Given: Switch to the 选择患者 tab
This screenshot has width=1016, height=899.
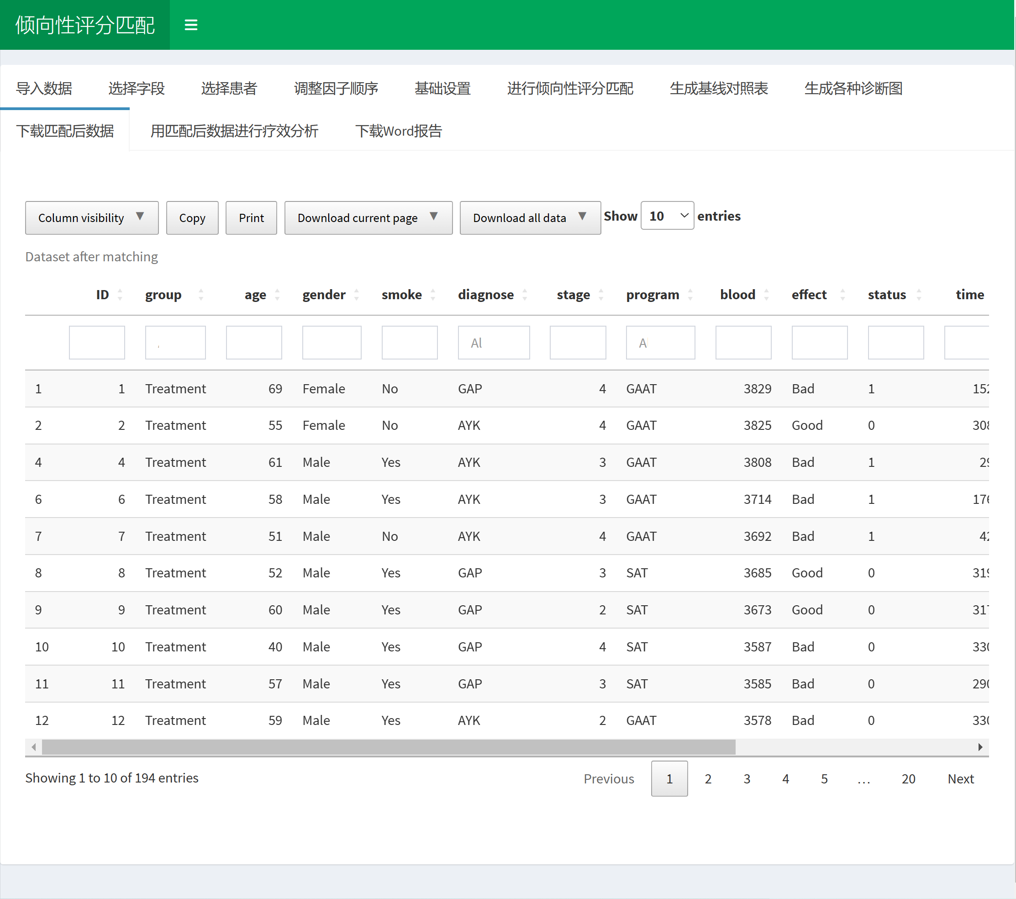Looking at the screenshot, I should tap(229, 88).
